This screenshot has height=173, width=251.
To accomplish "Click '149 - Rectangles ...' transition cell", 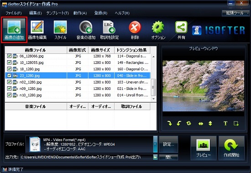I will [x=133, y=63].
